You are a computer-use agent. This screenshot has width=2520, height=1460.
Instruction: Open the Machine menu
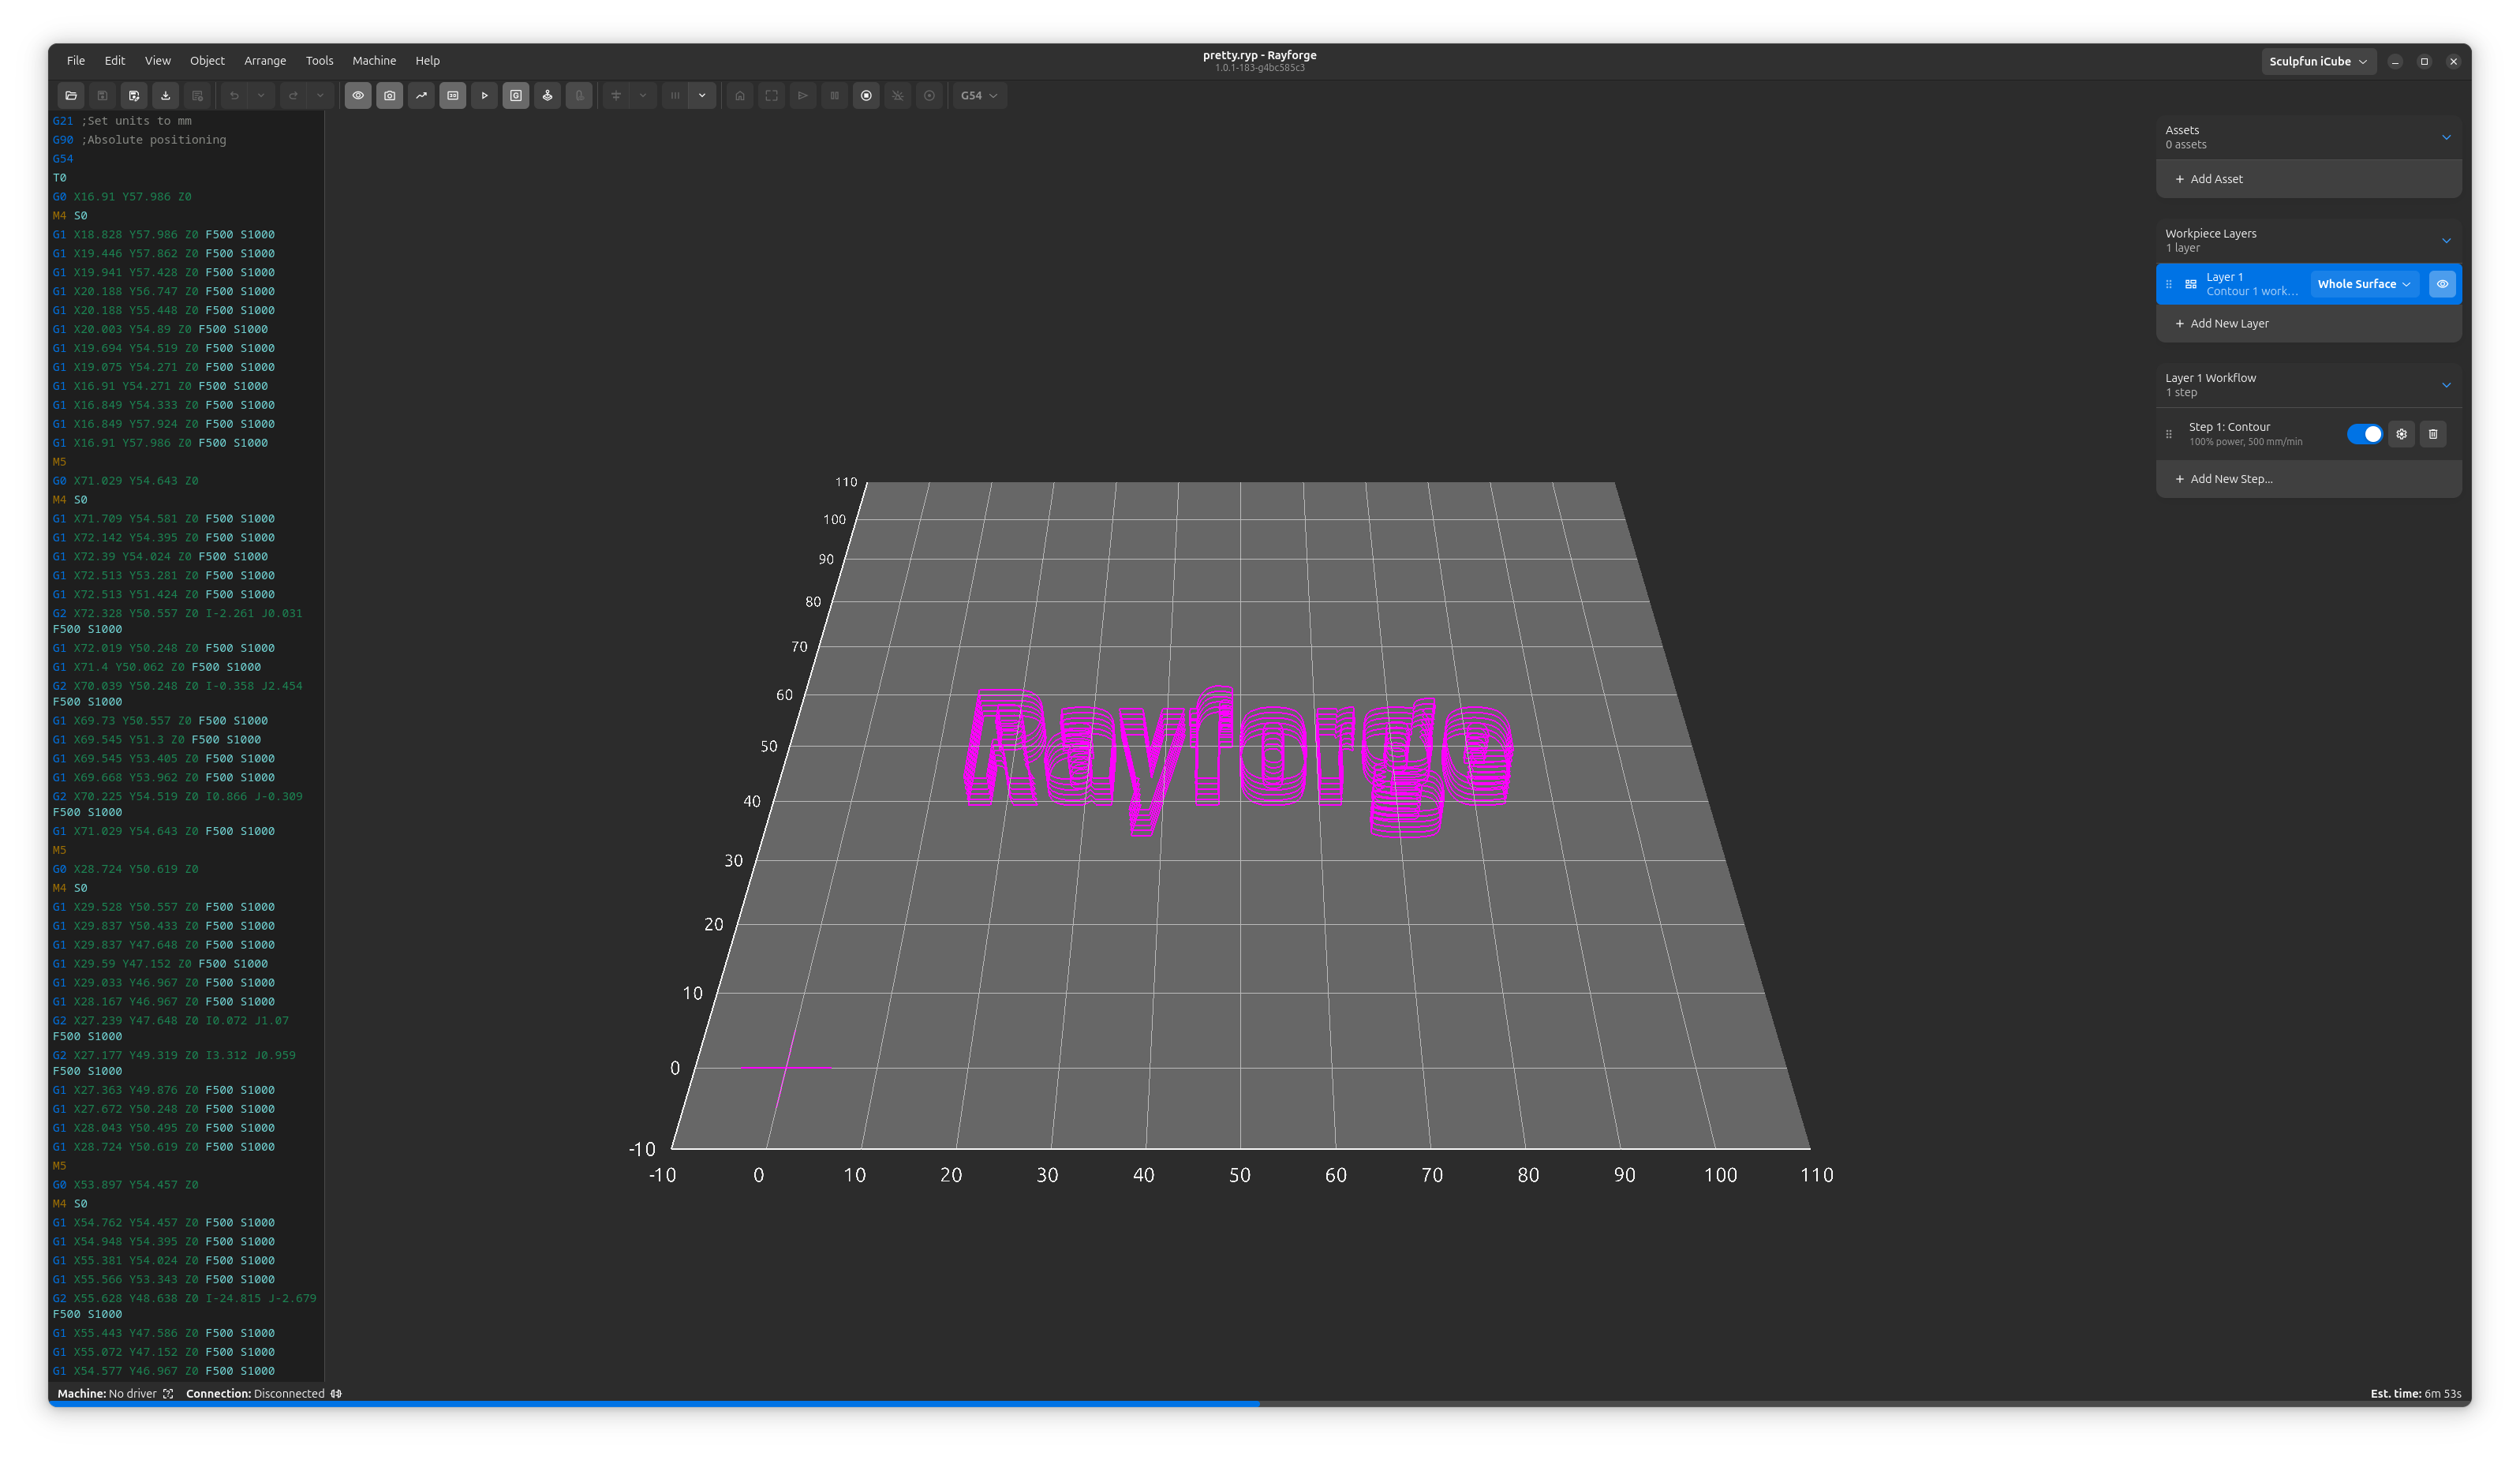click(x=374, y=60)
